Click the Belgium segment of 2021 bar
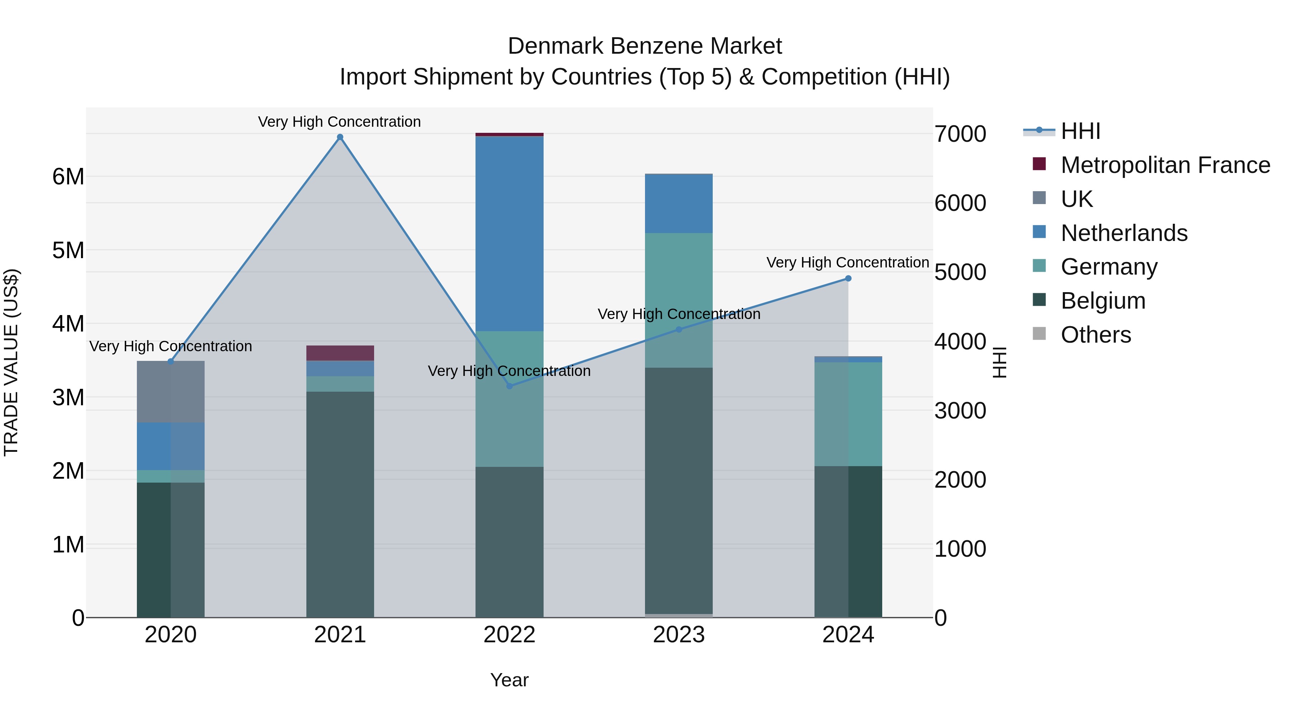The height and width of the screenshot is (725, 1290). [x=340, y=504]
